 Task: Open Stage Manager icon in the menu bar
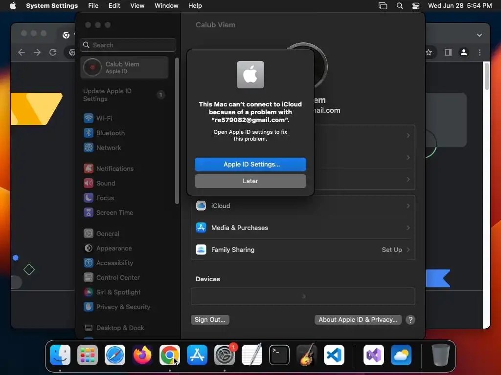pos(383,6)
